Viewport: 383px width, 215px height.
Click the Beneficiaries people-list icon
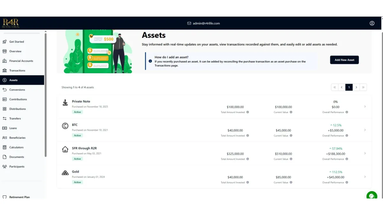pos(4,138)
